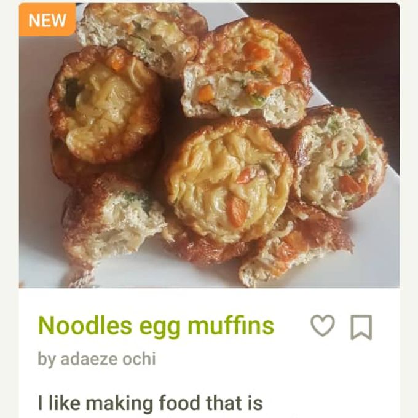Like the recipe with the heart icon
418x418 pixels.
(323, 326)
